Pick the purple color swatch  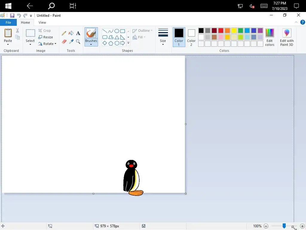point(260,31)
